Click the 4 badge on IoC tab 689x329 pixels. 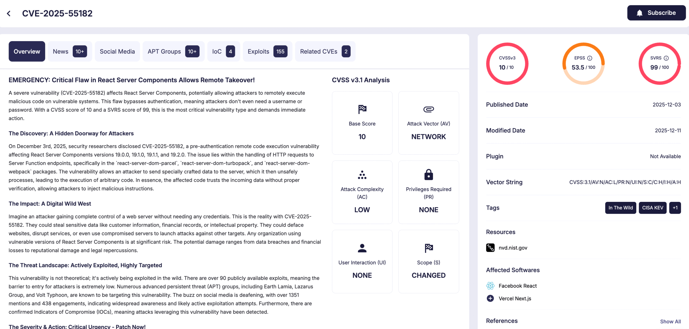coord(230,51)
